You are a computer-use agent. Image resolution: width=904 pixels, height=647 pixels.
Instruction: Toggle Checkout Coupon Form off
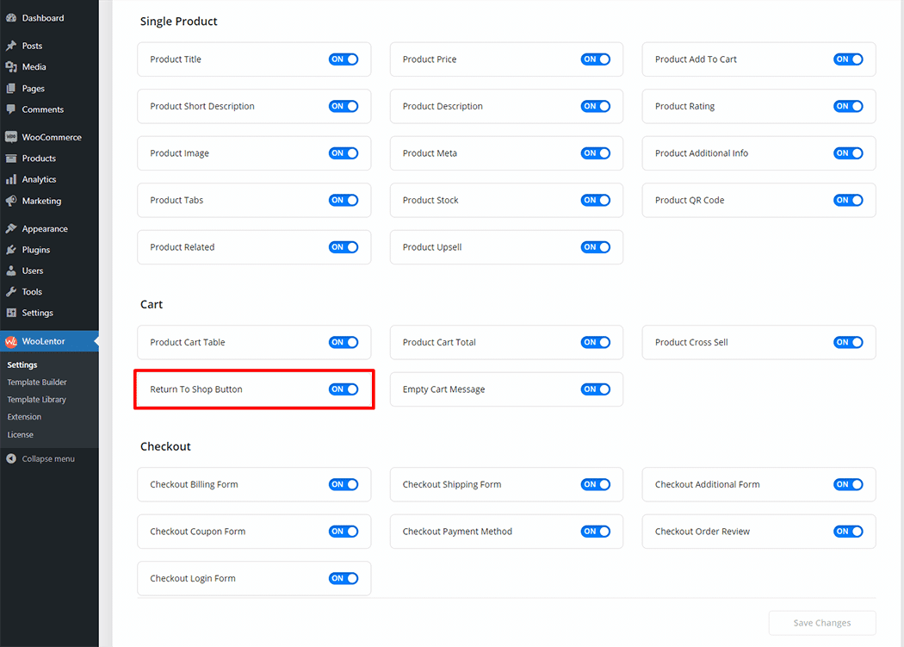pyautogui.click(x=343, y=532)
